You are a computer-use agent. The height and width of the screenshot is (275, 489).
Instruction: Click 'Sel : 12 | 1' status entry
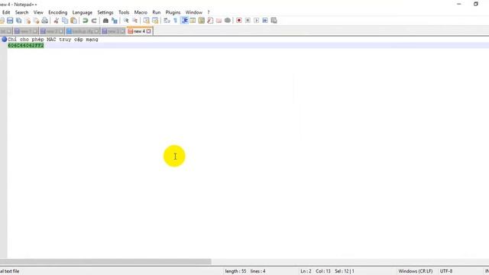pyautogui.click(x=345, y=271)
